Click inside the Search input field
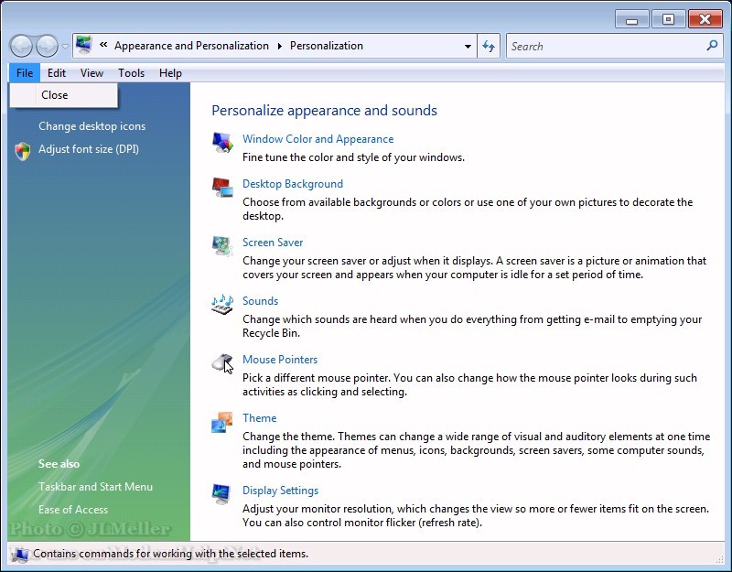The height and width of the screenshot is (572, 732). pos(607,47)
